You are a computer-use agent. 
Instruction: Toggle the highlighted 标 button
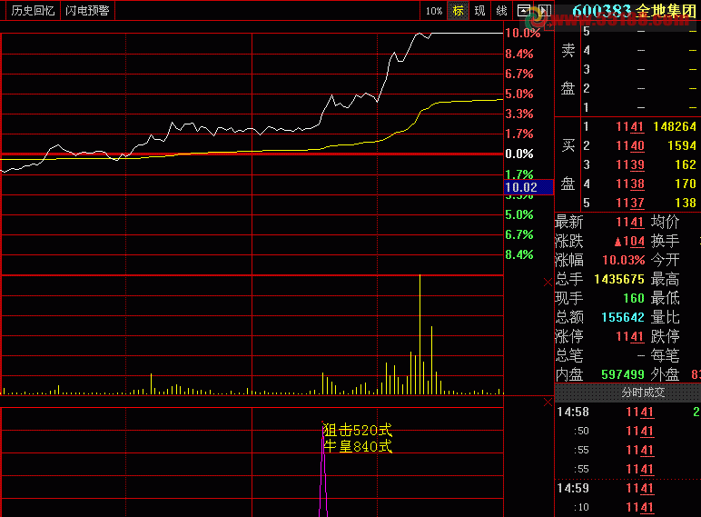pos(459,11)
